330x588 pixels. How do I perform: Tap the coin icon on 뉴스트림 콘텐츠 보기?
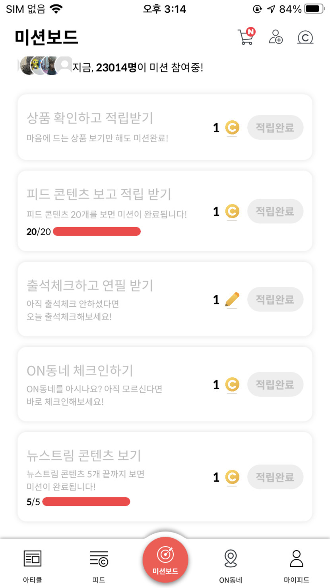point(232,477)
